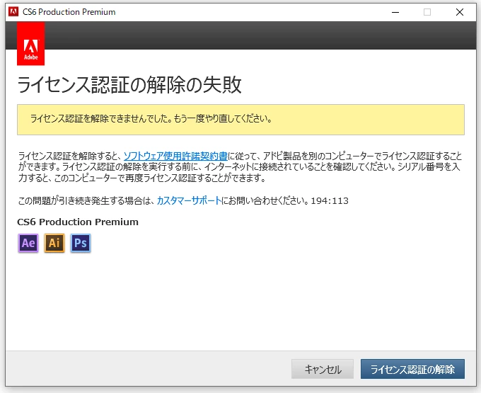The width and height of the screenshot is (481, 393).
Task: Click the window title CS6 Production Premium
Action: click(x=69, y=12)
